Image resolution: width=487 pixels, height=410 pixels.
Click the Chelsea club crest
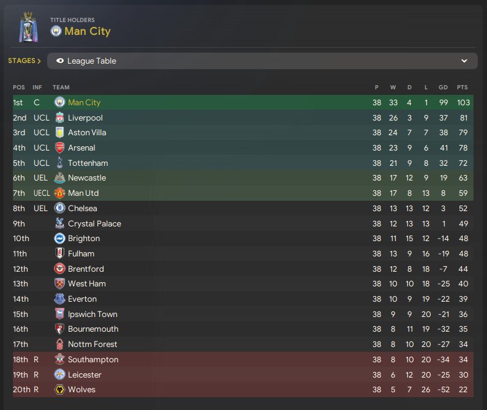(x=59, y=208)
